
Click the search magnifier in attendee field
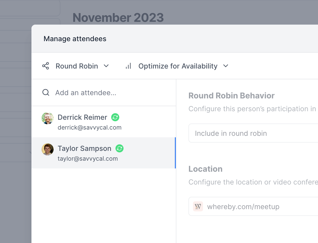pyautogui.click(x=46, y=92)
